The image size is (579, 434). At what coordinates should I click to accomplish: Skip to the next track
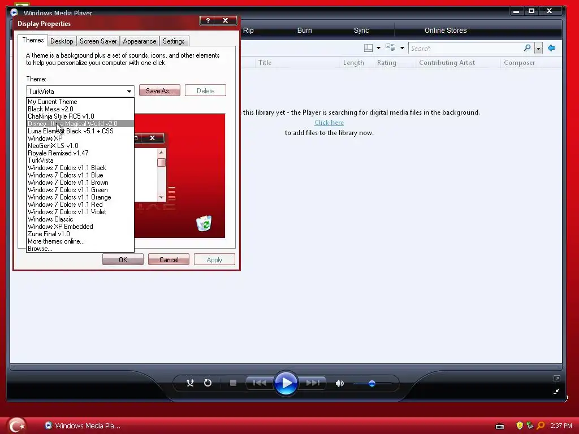tap(312, 383)
